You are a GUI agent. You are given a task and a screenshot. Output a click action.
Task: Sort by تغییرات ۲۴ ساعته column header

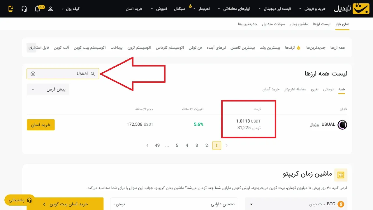193,109
